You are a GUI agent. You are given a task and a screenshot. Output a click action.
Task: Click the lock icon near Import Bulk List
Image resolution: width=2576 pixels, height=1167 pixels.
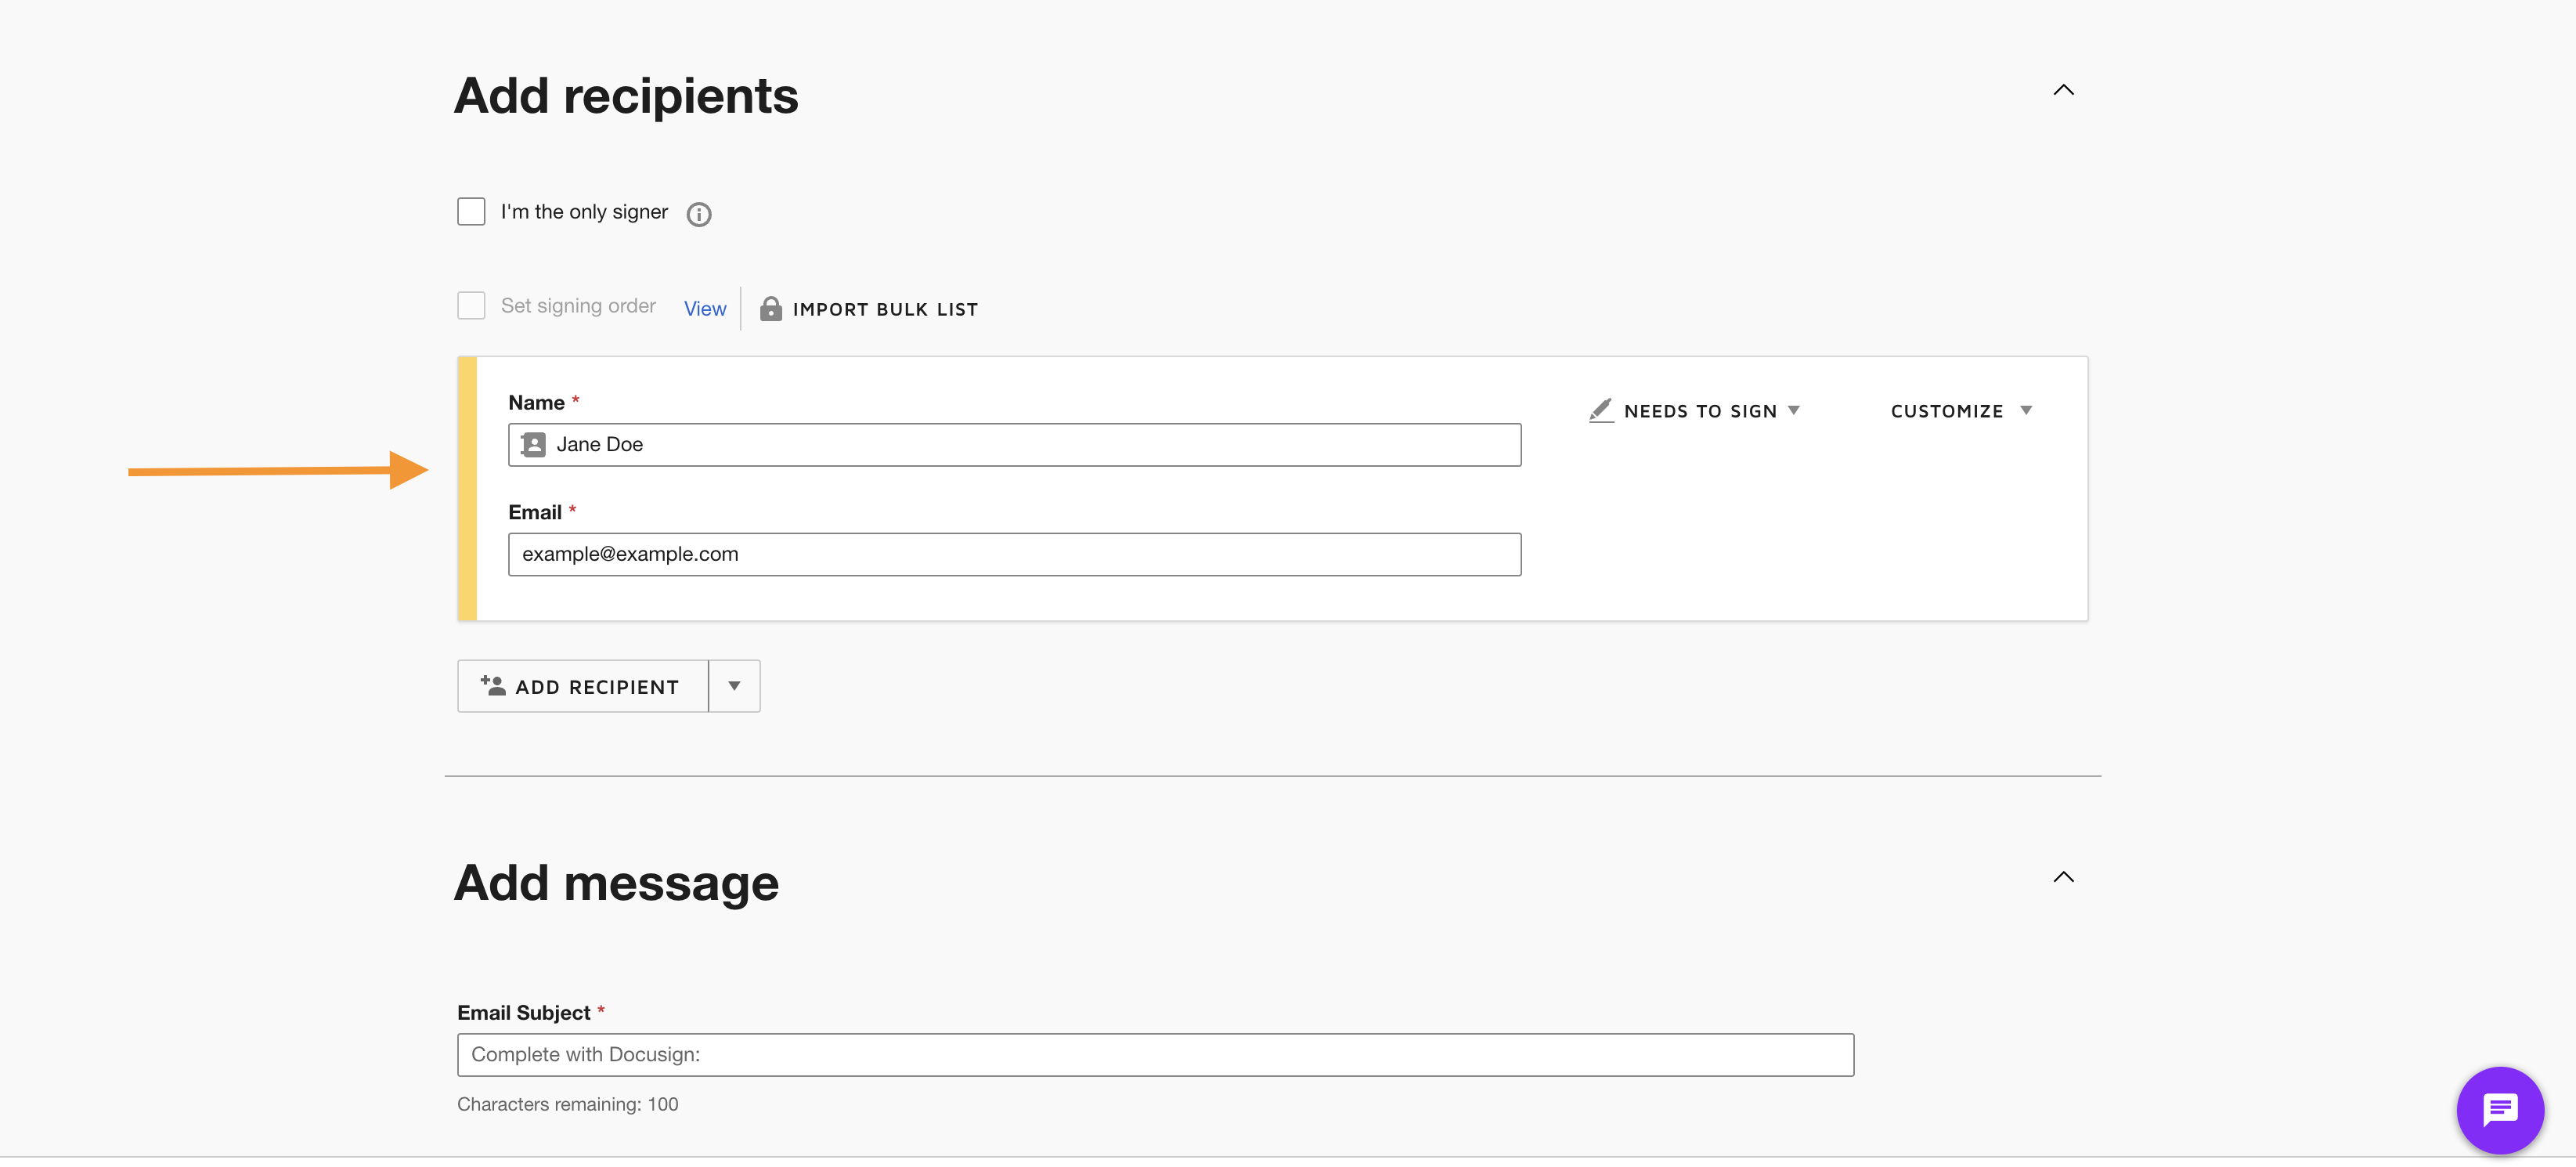point(770,309)
